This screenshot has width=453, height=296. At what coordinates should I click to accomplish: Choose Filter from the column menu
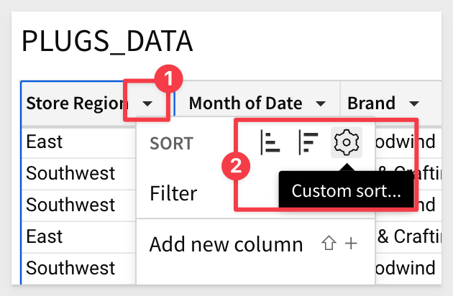click(x=173, y=193)
